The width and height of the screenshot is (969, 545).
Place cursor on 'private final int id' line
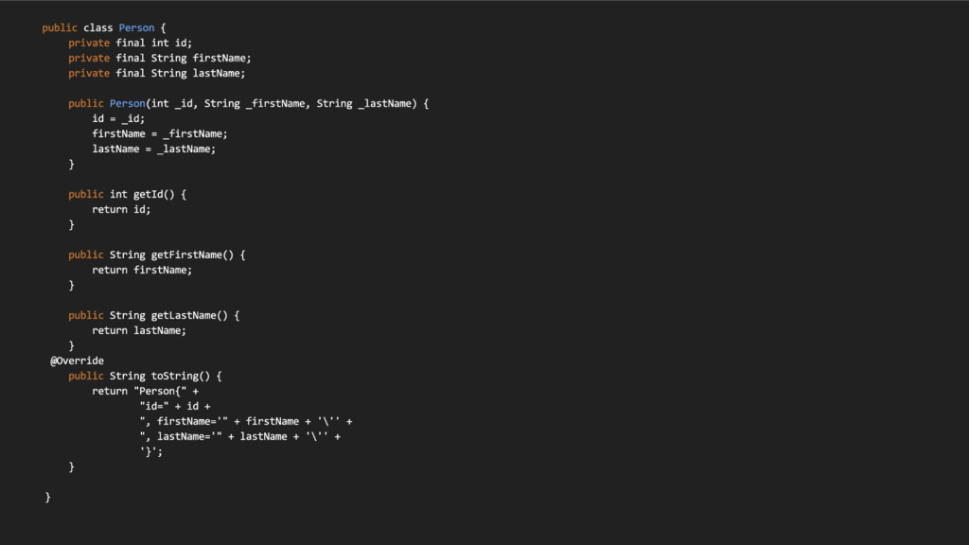130,43
